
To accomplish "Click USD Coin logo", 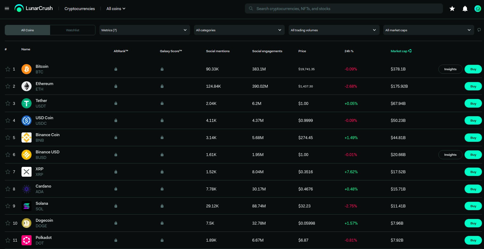I will coord(27,121).
